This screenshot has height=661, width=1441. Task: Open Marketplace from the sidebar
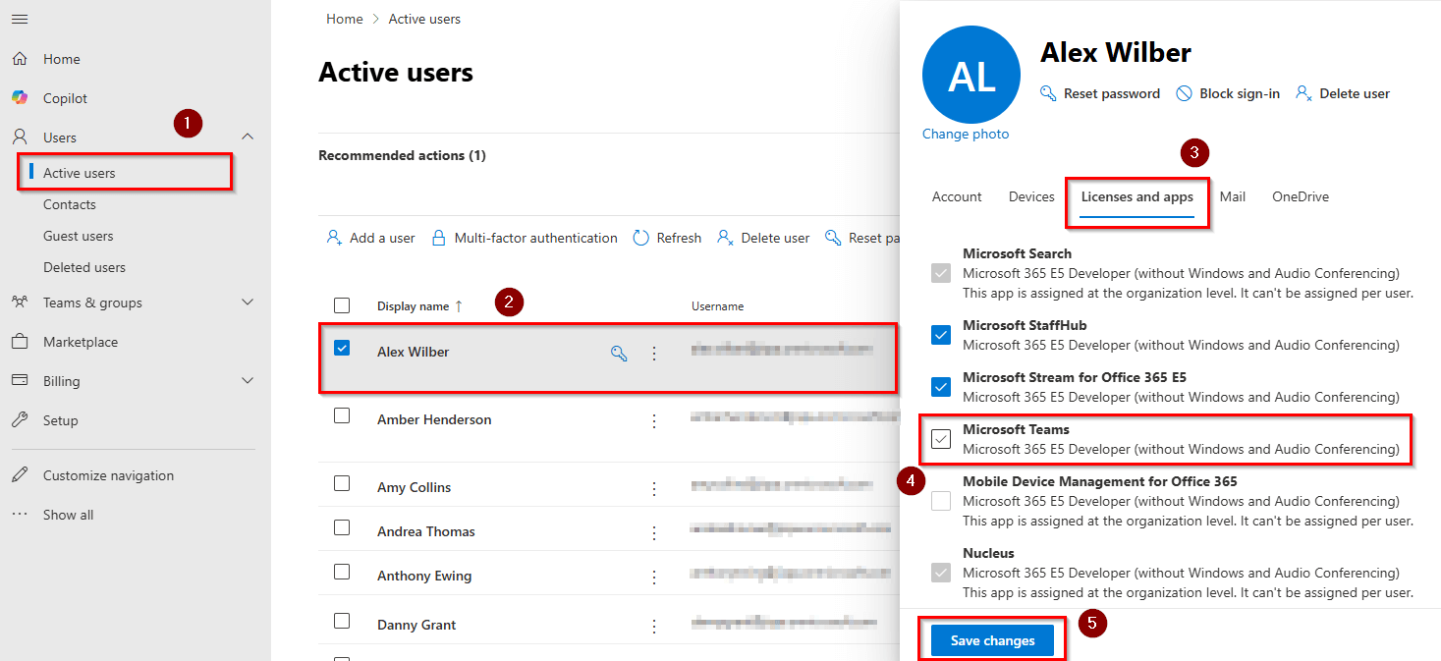click(x=83, y=341)
